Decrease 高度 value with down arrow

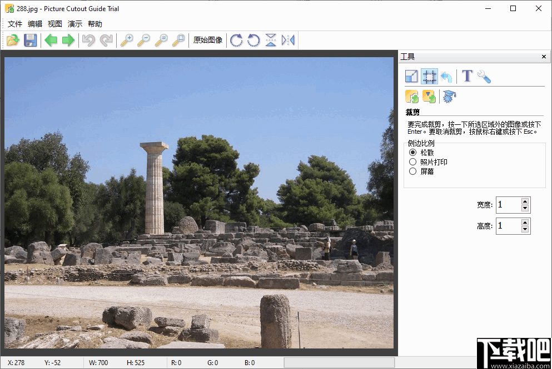pos(525,229)
